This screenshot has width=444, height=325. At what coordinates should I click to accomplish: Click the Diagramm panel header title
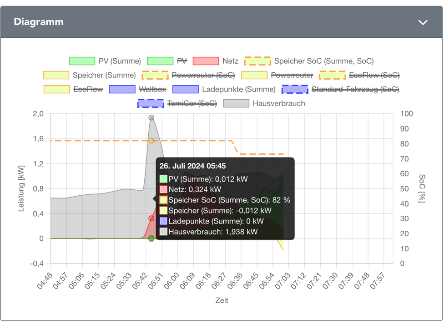(39, 22)
